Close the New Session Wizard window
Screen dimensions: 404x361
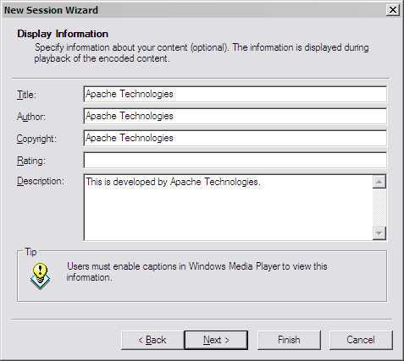click(x=393, y=10)
